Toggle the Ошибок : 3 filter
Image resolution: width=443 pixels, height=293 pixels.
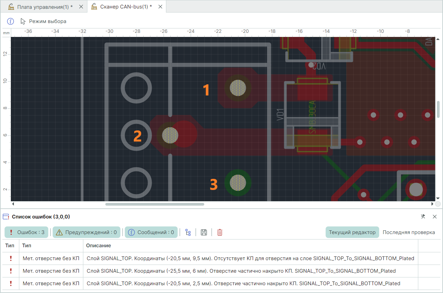pos(27,232)
